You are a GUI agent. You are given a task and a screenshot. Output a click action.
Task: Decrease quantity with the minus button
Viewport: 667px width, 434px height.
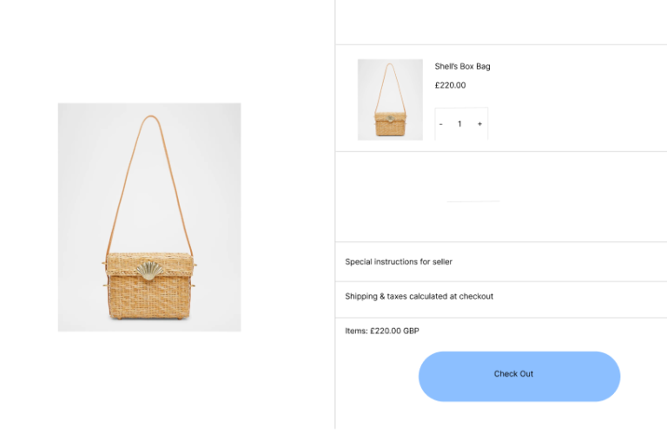coord(441,124)
